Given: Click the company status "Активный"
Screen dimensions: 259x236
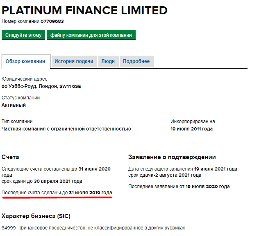Looking at the screenshot, I should (x=14, y=105).
